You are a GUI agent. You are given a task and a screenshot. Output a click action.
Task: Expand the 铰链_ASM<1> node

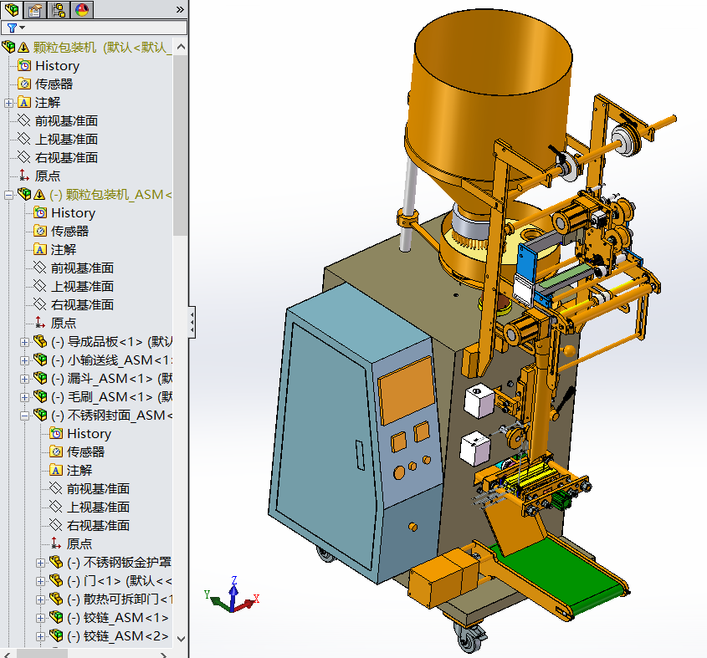pyautogui.click(x=41, y=618)
